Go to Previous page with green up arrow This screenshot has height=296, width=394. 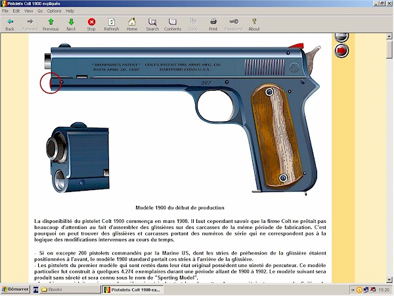click(51, 22)
